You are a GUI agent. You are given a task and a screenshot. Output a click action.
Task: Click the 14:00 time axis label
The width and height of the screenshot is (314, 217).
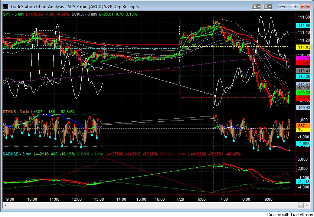(x=121, y=199)
